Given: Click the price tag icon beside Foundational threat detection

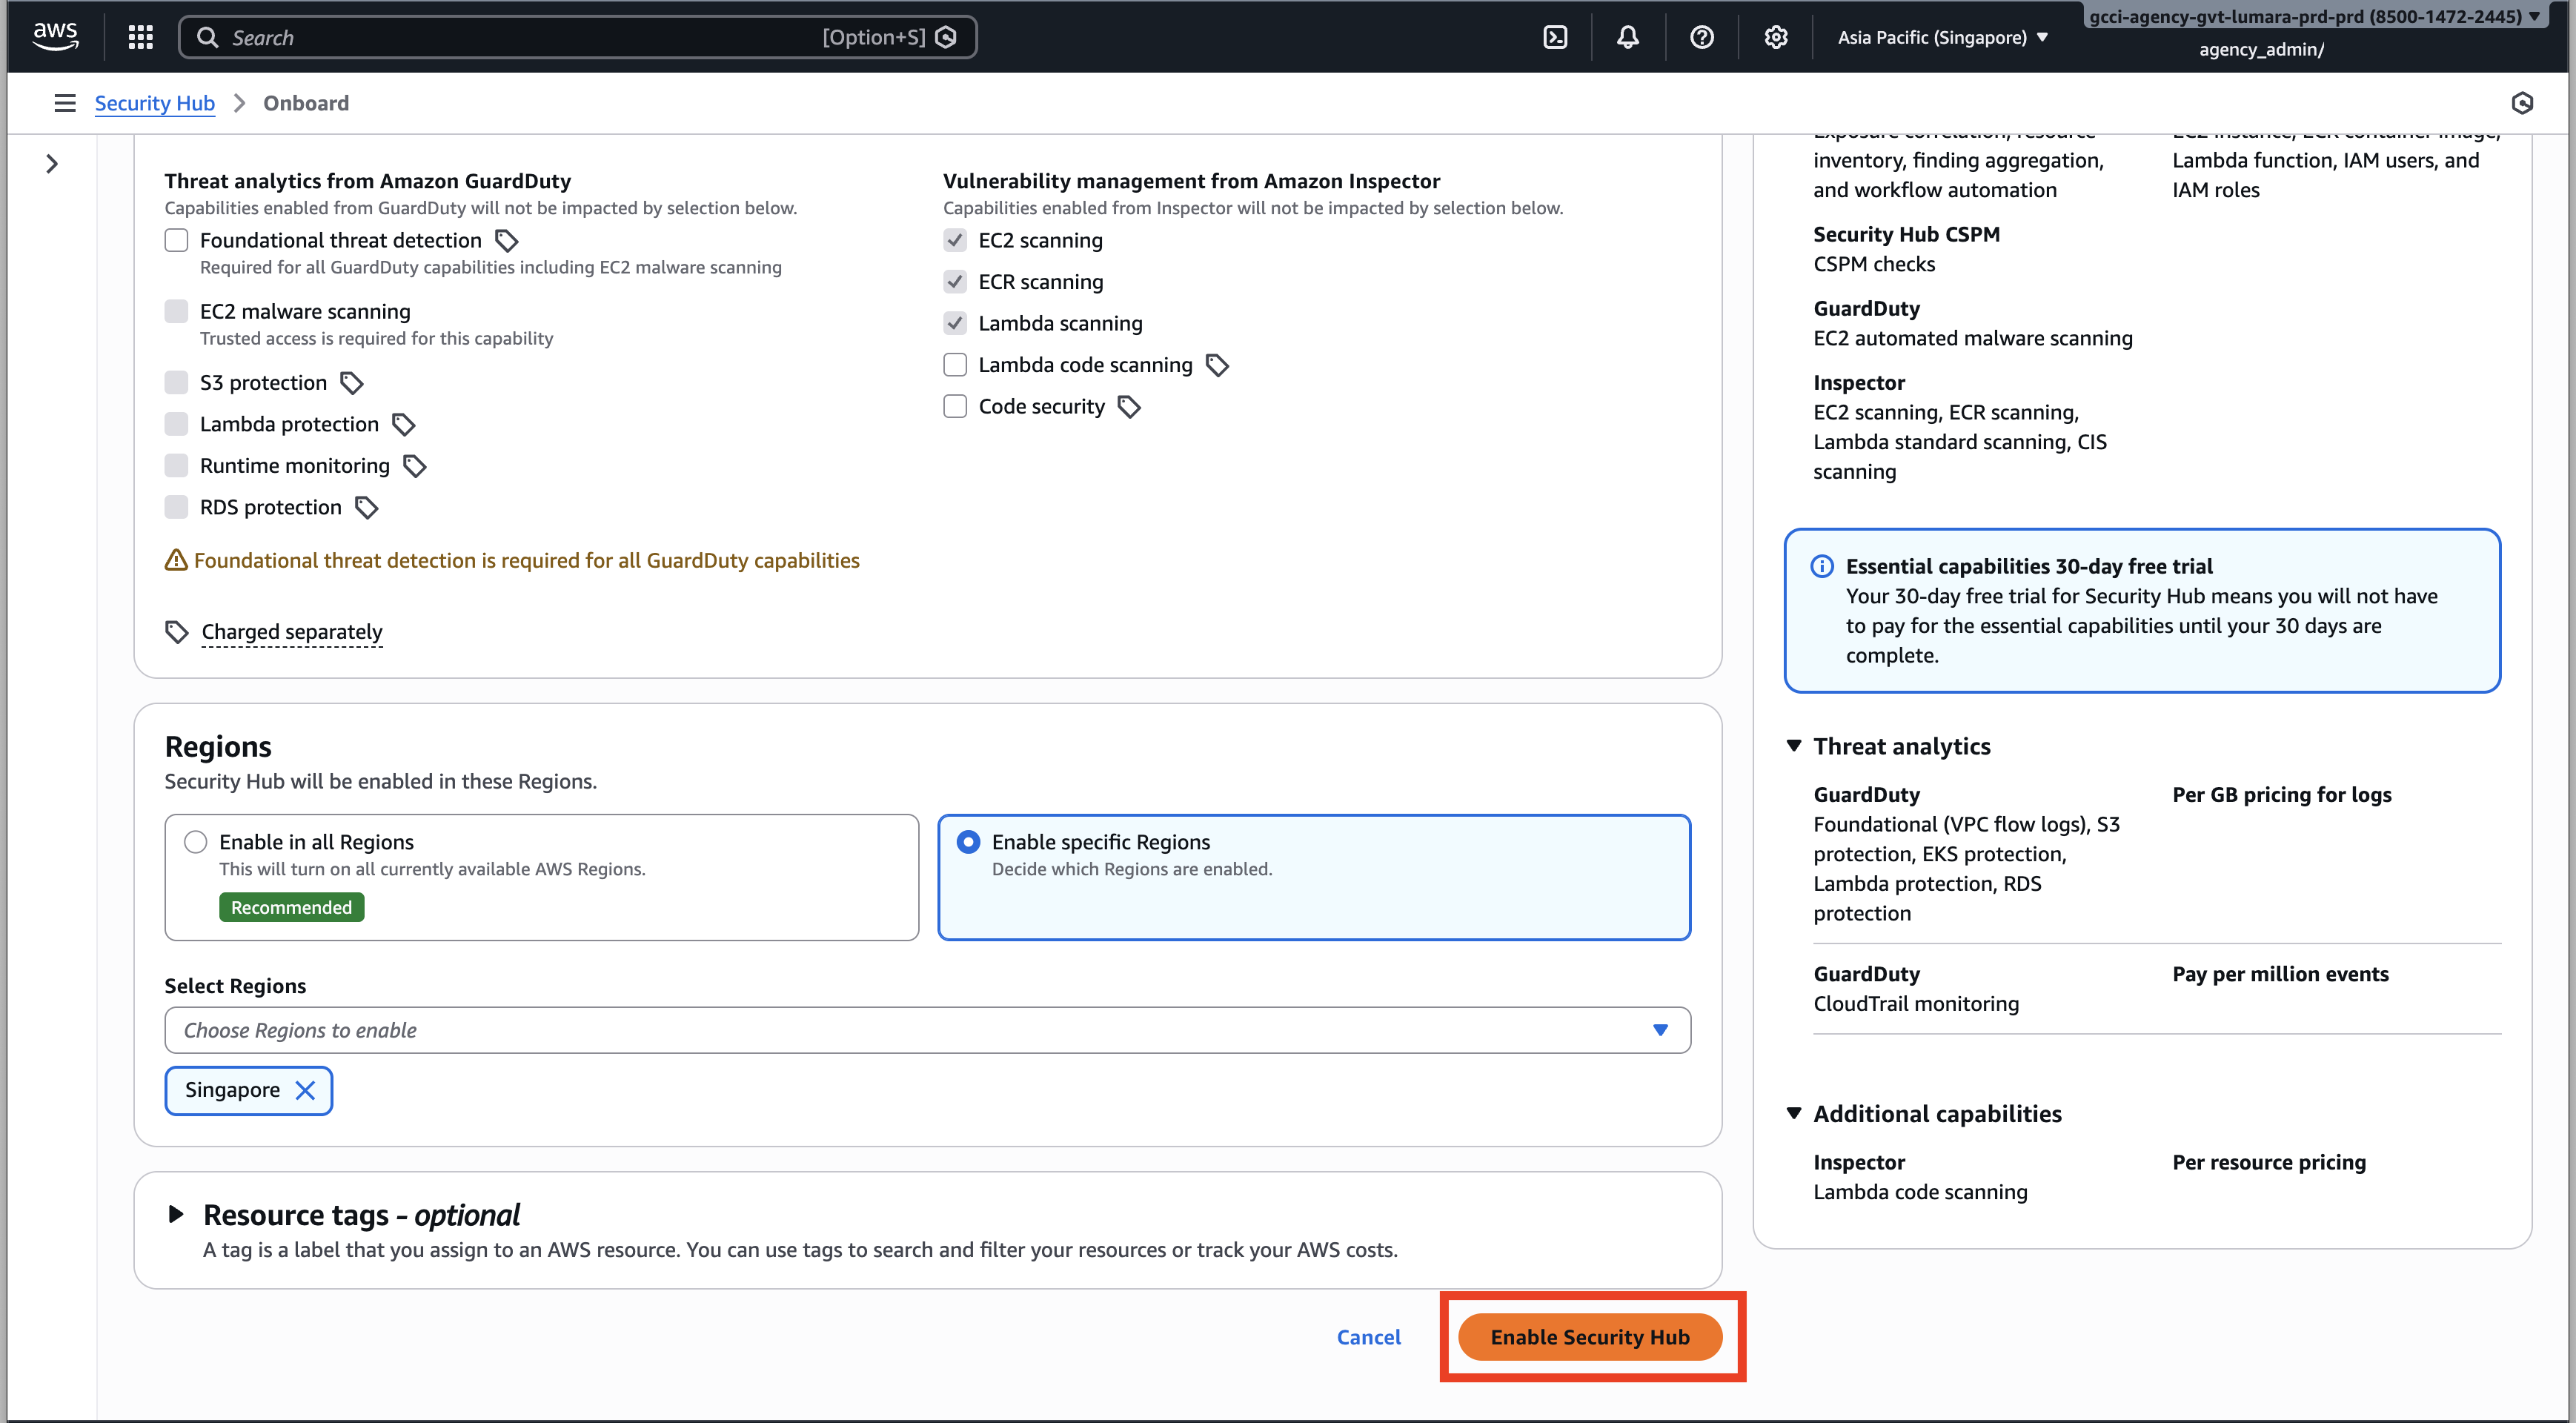Looking at the screenshot, I should point(507,241).
